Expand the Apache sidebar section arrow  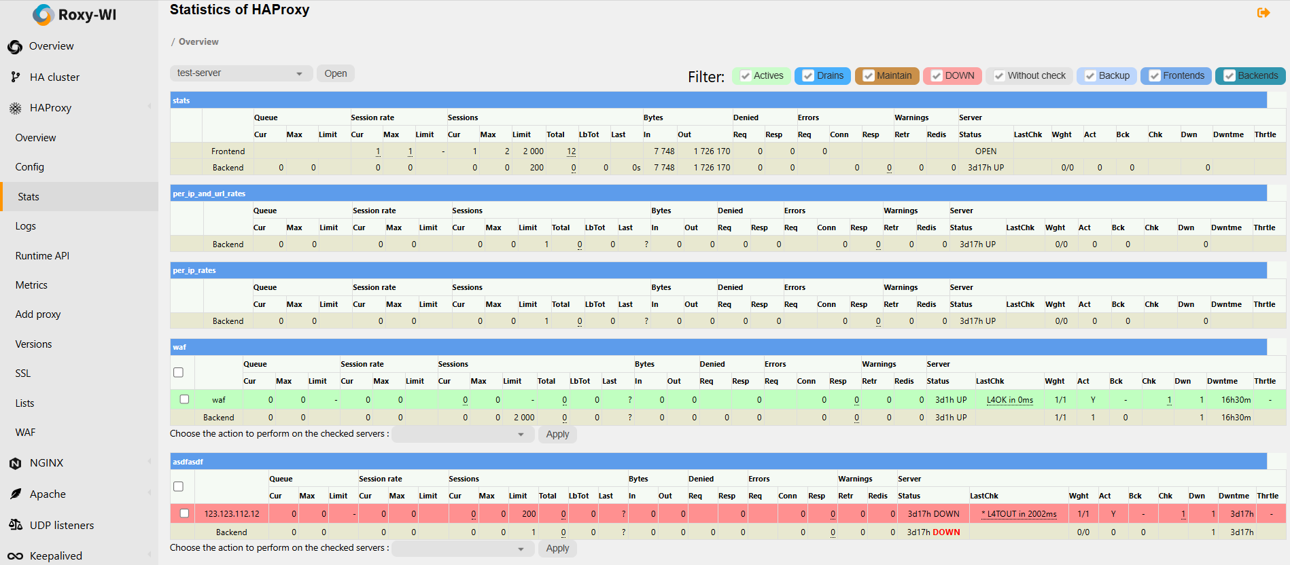pos(150,493)
